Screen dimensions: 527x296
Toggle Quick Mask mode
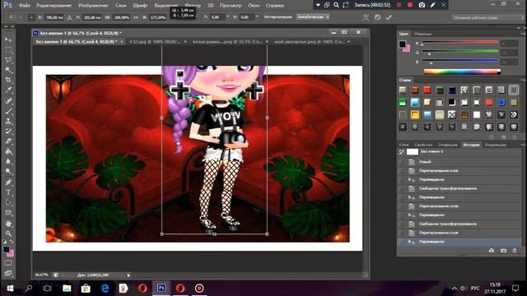tap(8, 263)
